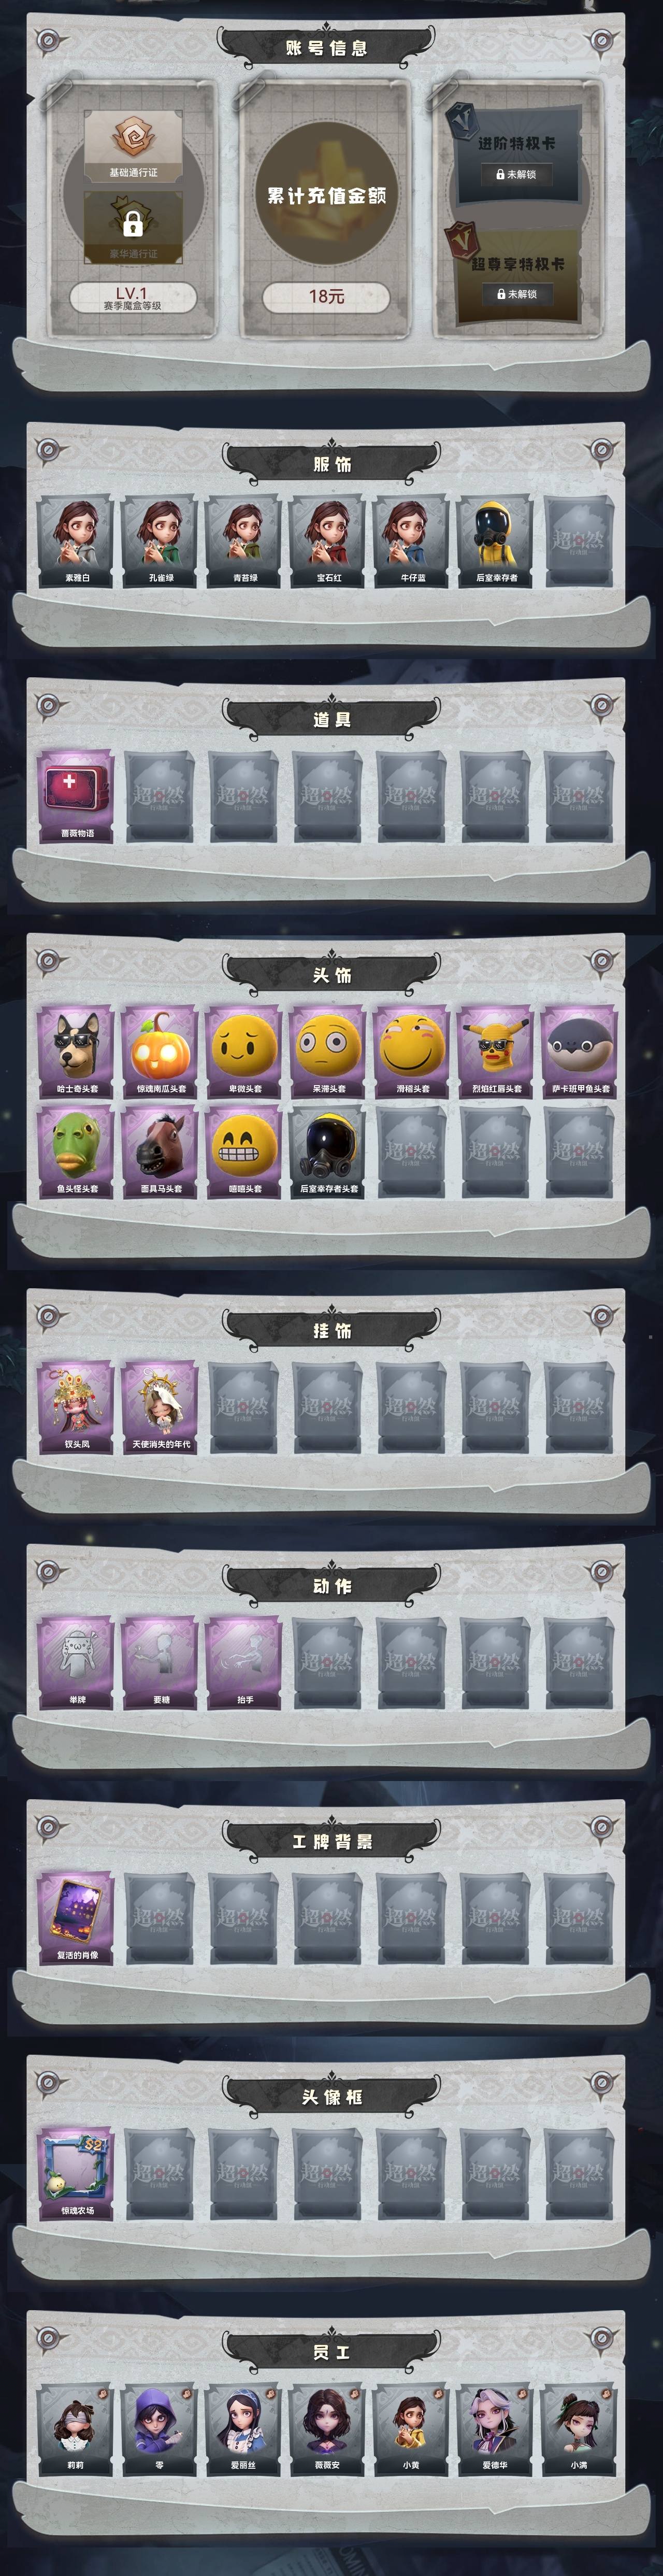663x2576 pixels.
Task: Select the 哈士奇头套 husky headgear icon
Action: tap(76, 1052)
